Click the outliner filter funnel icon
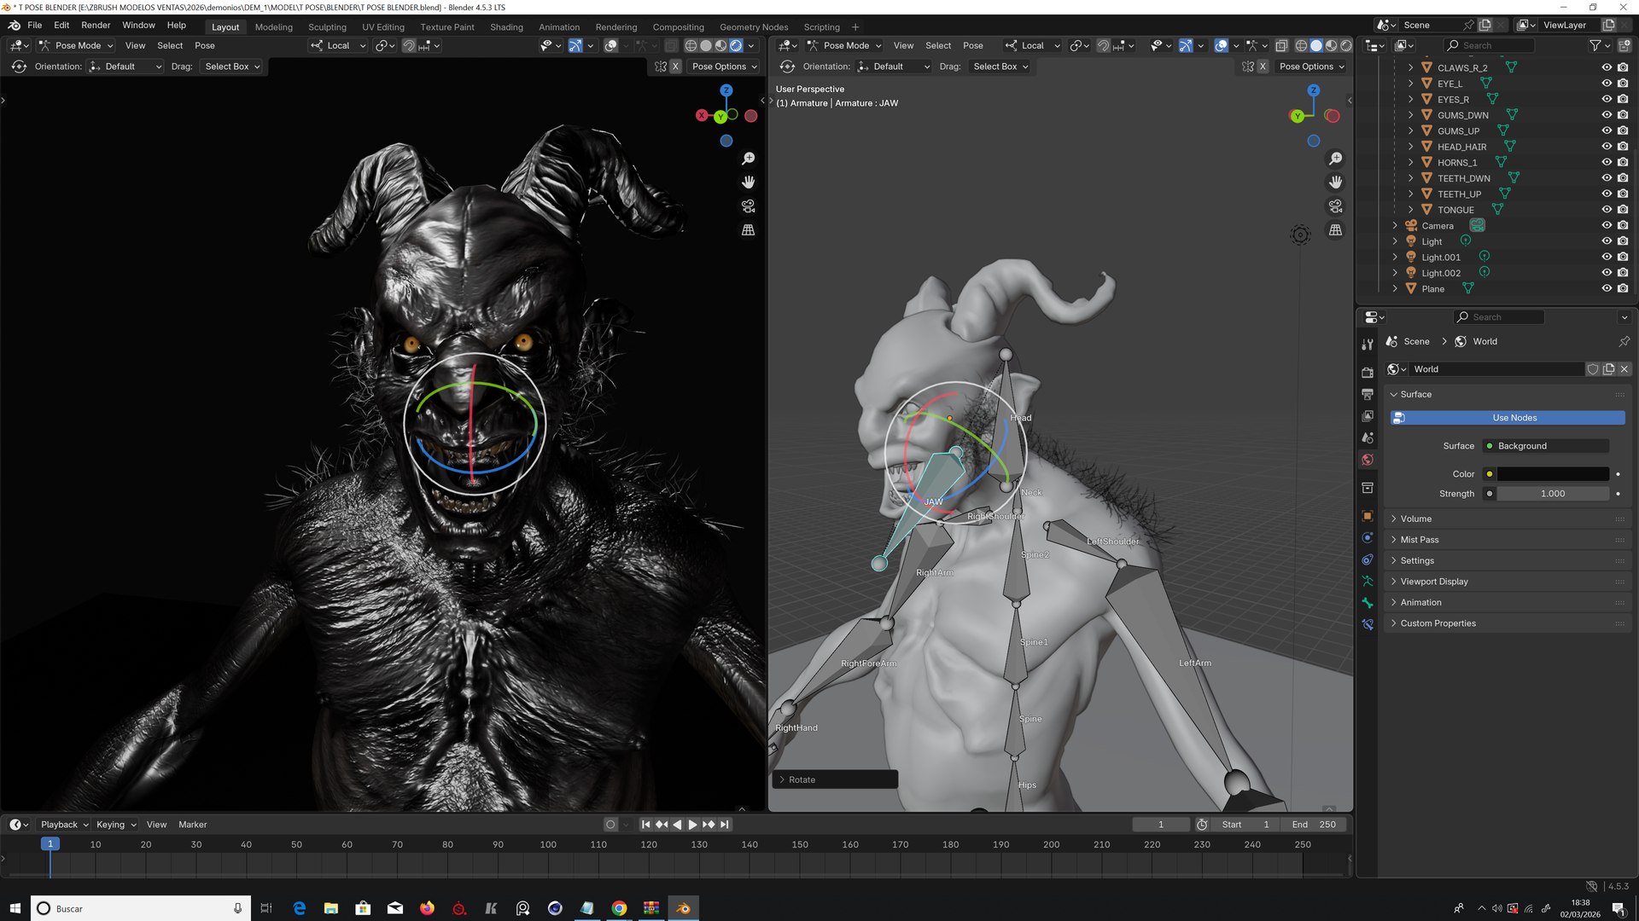The height and width of the screenshot is (921, 1639). click(1595, 46)
